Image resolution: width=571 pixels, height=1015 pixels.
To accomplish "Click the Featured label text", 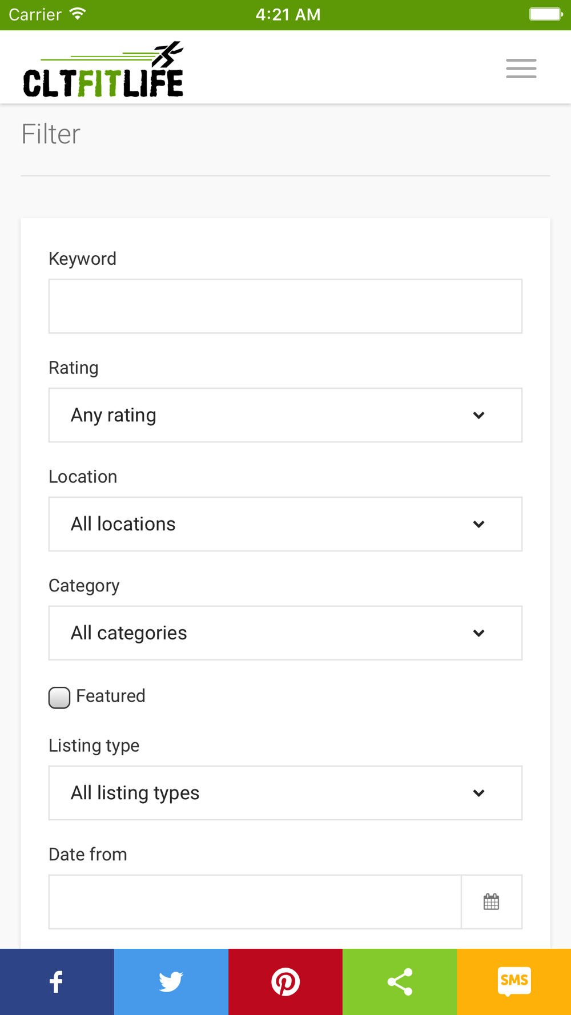I will pos(111,696).
